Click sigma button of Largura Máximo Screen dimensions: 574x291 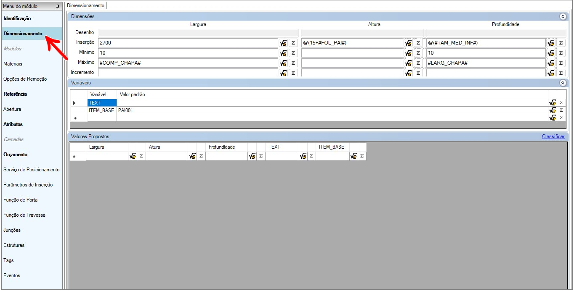pyautogui.click(x=293, y=63)
